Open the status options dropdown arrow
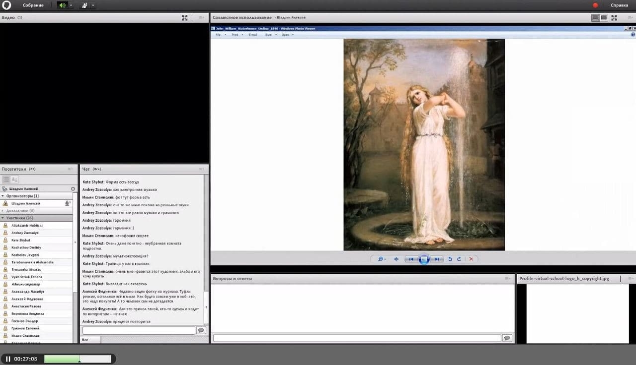 pos(93,5)
